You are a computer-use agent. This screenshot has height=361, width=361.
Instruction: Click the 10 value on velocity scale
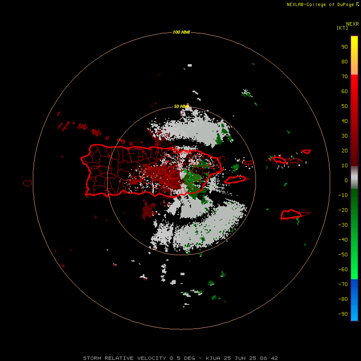[x=345, y=166]
